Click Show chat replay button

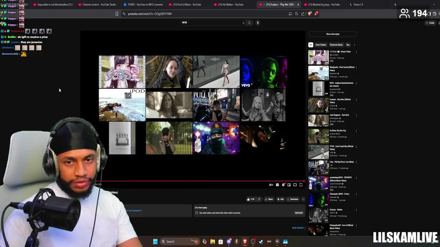[333, 34]
